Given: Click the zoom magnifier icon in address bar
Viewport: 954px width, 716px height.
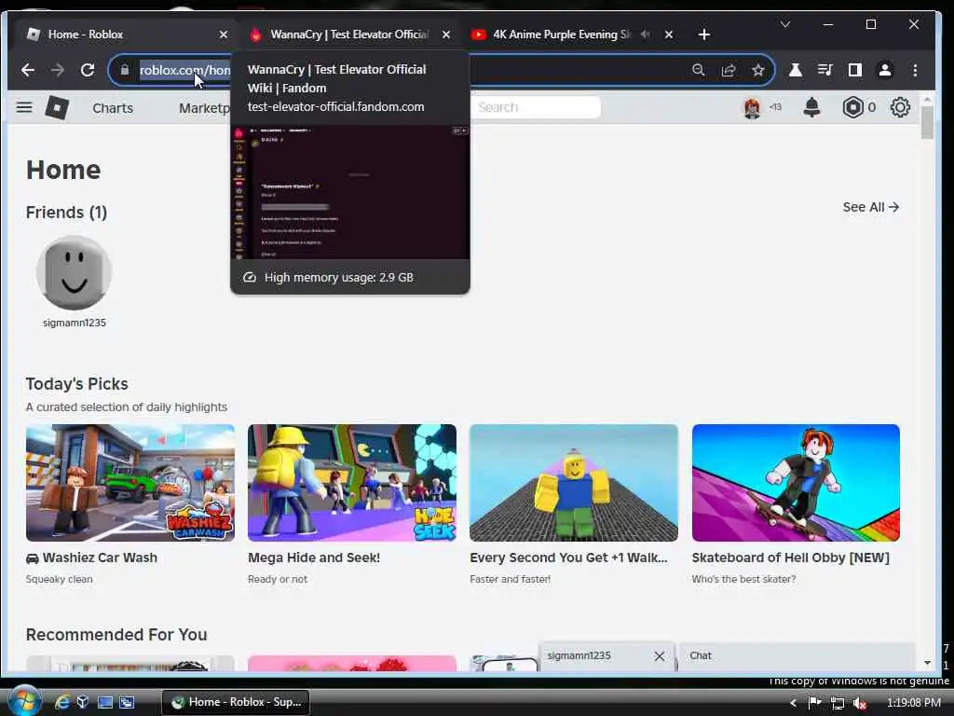Looking at the screenshot, I should [699, 70].
